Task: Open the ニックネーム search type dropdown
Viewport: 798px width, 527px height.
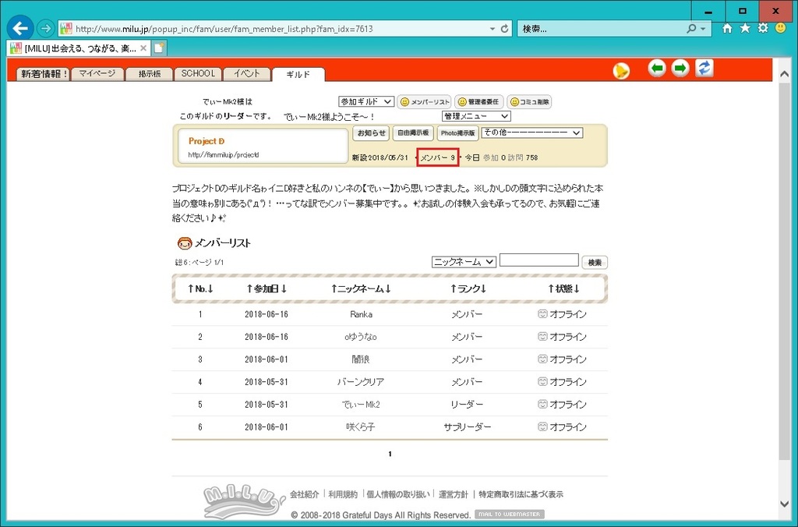Action: [464, 262]
